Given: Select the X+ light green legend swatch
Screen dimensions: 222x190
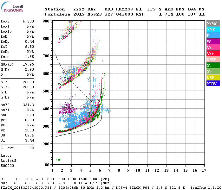Looking at the screenshot, I should point(213,71).
